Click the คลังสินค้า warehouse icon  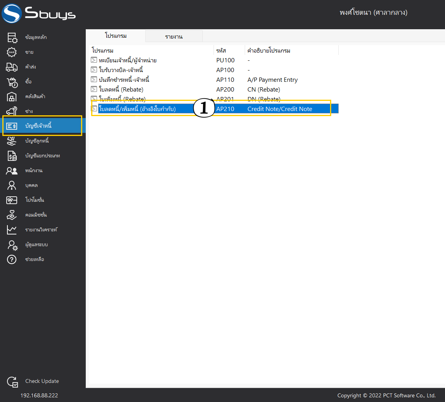click(x=12, y=97)
